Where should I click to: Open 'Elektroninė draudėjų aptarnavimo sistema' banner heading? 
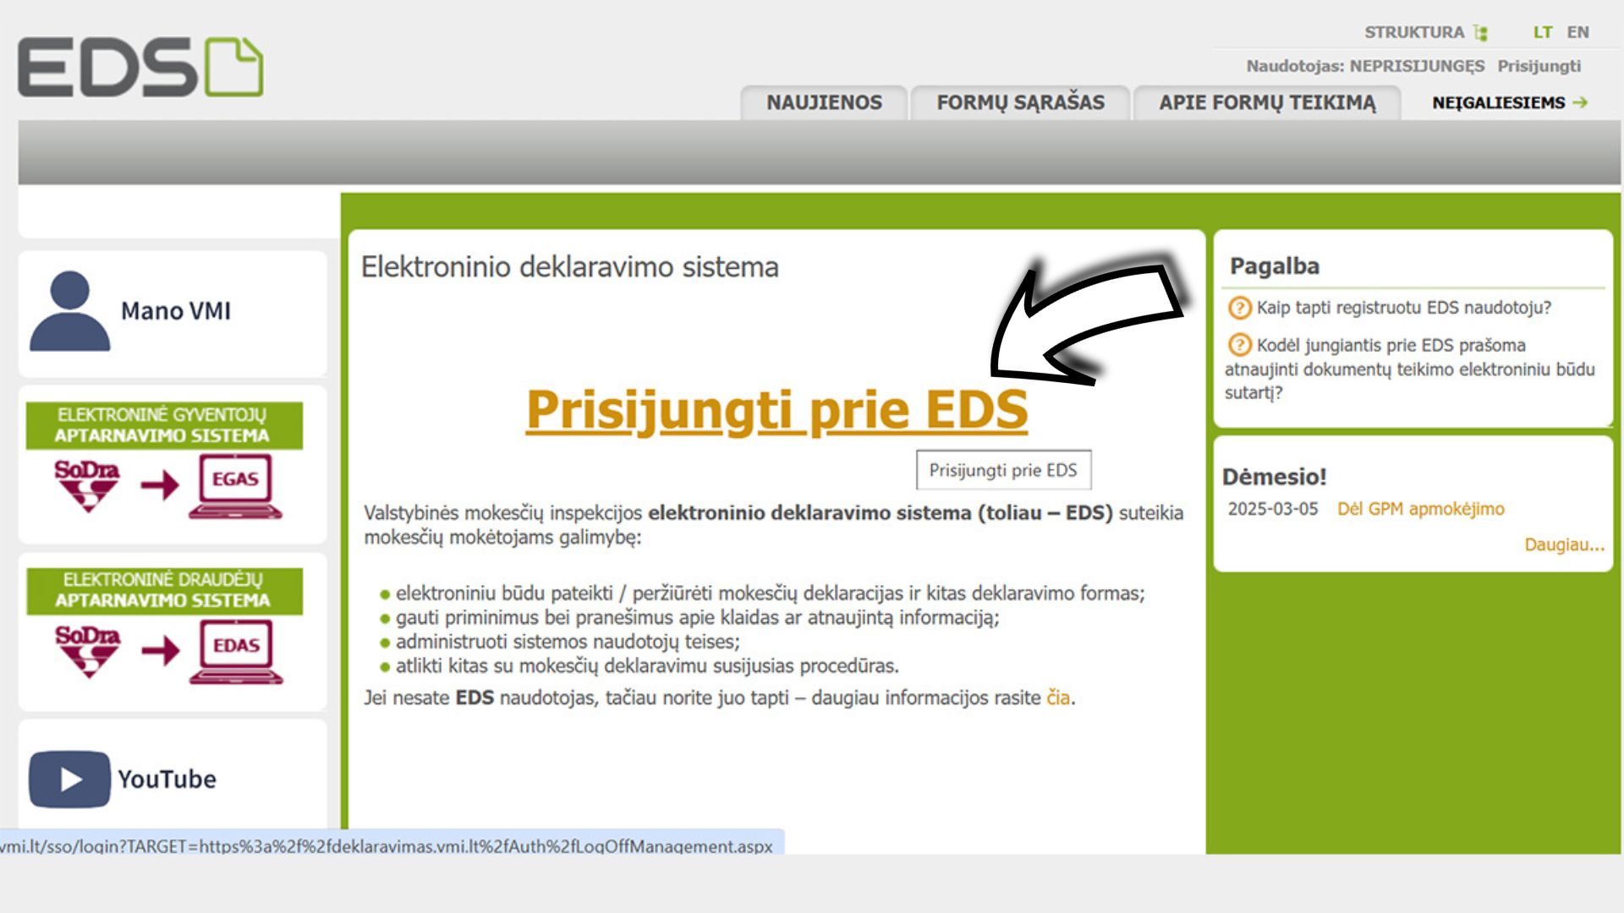[x=164, y=591]
